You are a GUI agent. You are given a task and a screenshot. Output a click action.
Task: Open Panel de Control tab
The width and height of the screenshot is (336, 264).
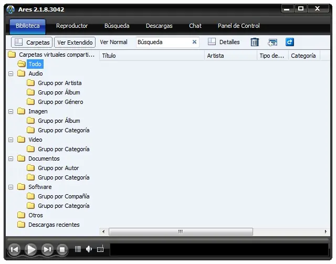[238, 26]
